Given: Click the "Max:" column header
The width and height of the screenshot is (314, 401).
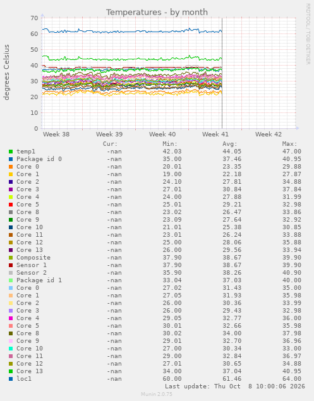Looking at the screenshot, I should tap(290, 144).
